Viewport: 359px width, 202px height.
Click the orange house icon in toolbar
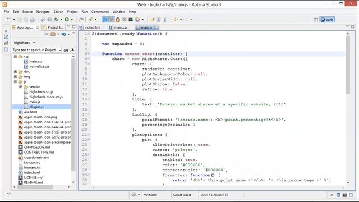click(118, 20)
